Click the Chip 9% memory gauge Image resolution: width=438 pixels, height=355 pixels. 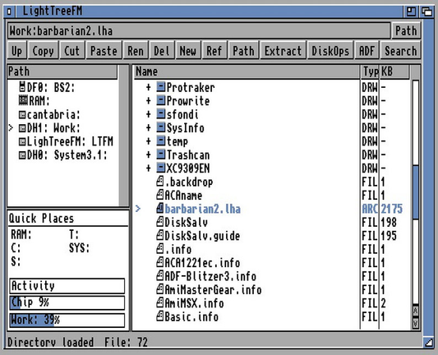[x=67, y=302]
